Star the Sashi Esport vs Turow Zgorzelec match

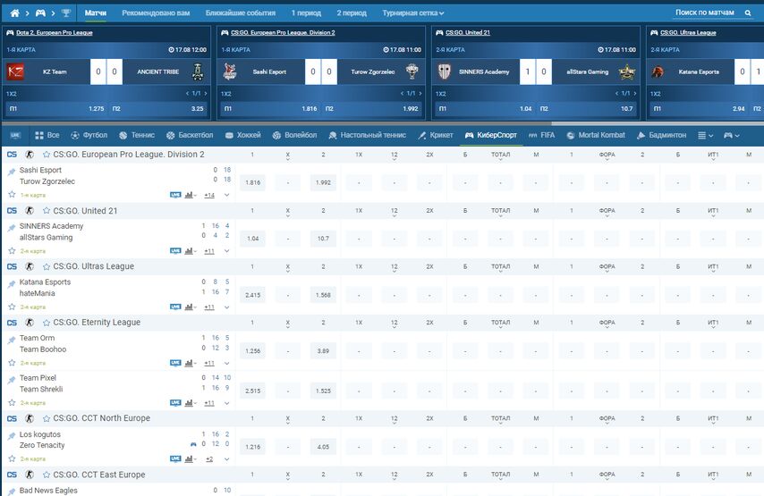point(12,194)
